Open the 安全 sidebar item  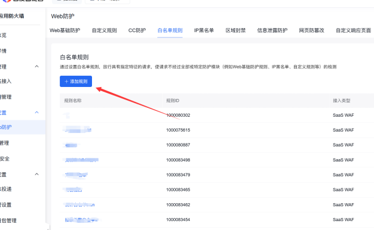pyautogui.click(x=5, y=158)
